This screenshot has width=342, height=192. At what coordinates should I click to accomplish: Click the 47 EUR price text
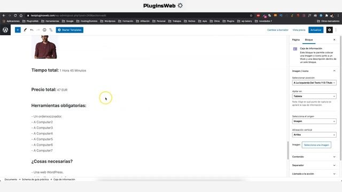(62, 90)
